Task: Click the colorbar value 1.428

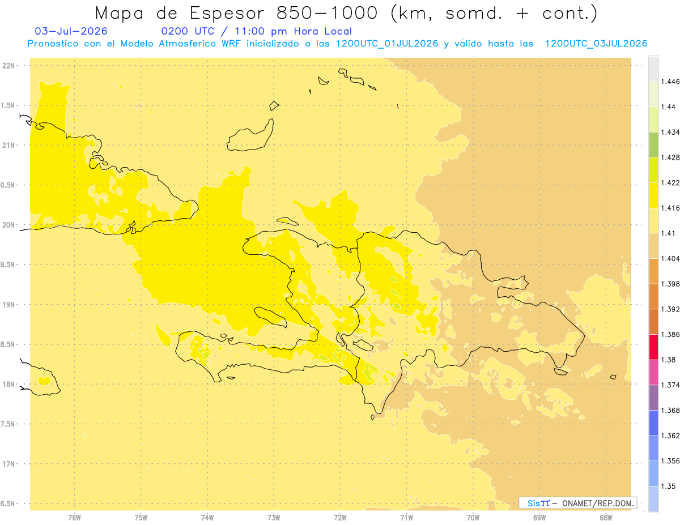Action: tap(670, 157)
